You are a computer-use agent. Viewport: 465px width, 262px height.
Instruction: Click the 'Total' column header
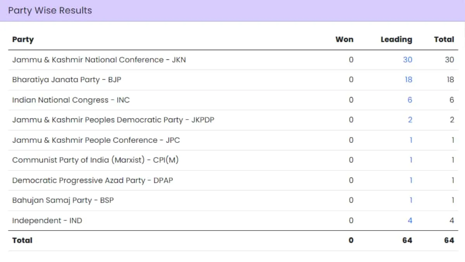tap(444, 40)
